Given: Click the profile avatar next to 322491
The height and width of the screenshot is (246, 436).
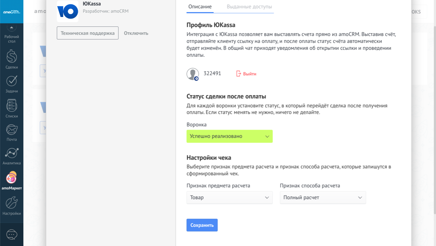Looking at the screenshot, I should coord(192,74).
